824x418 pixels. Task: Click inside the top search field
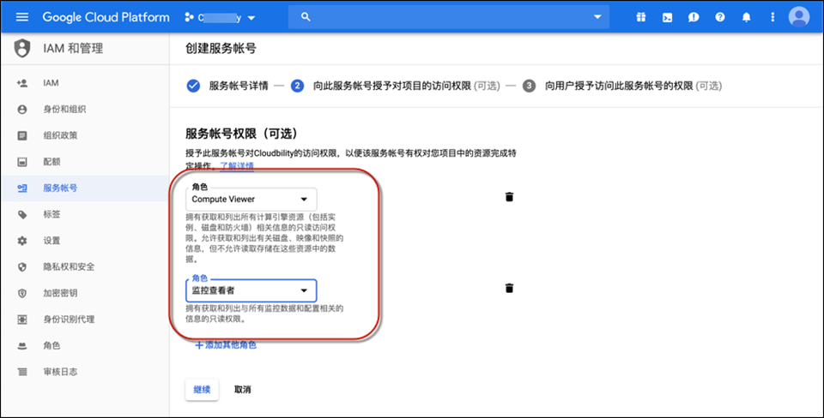(x=449, y=17)
